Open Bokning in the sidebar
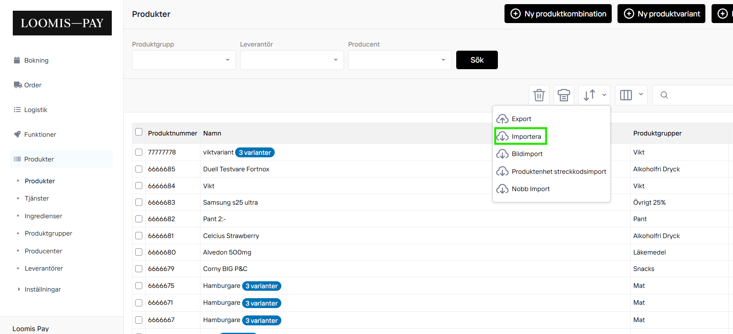Screen dimensions: 733x334 click(x=36, y=61)
